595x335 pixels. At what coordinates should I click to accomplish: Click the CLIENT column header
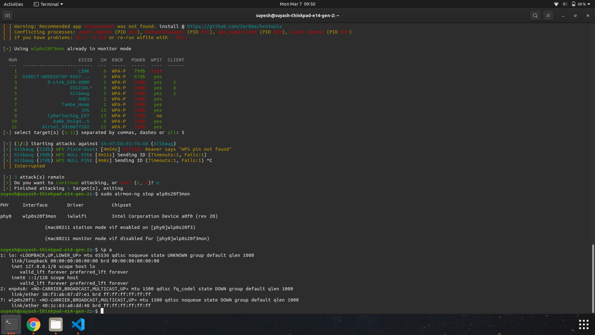click(176, 60)
